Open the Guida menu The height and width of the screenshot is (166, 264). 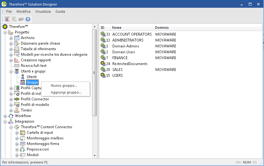pyautogui.click(x=60, y=11)
